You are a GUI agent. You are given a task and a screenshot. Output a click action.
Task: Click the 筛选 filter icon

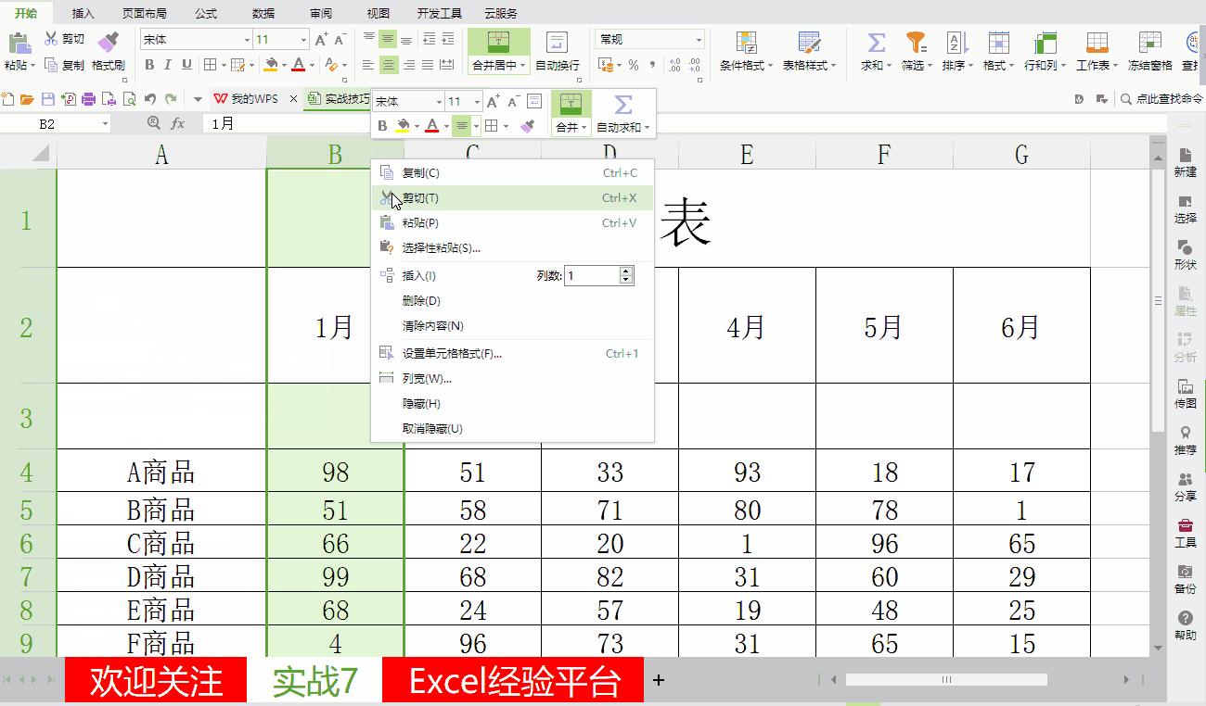916,41
